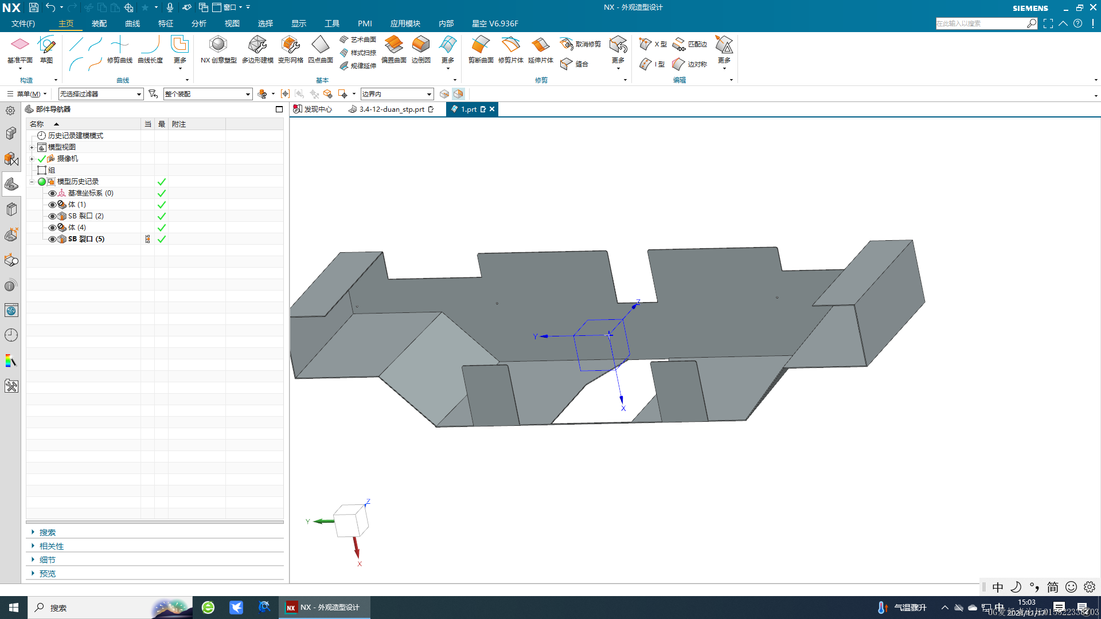Save the part with the Save icon
The image size is (1101, 619).
coord(34,7)
